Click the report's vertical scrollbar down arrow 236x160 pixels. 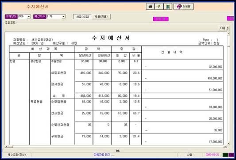[228, 144]
